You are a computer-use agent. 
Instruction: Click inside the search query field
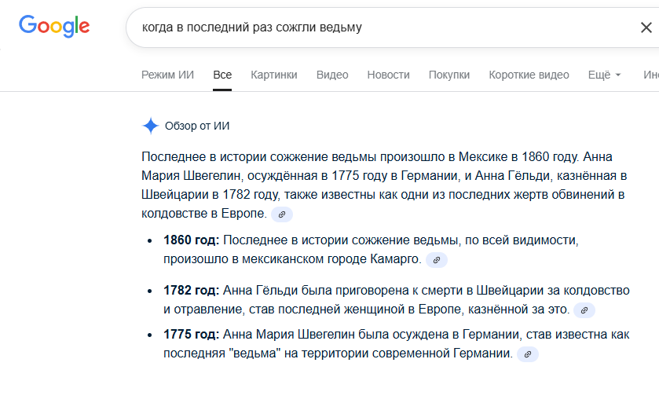point(377,27)
